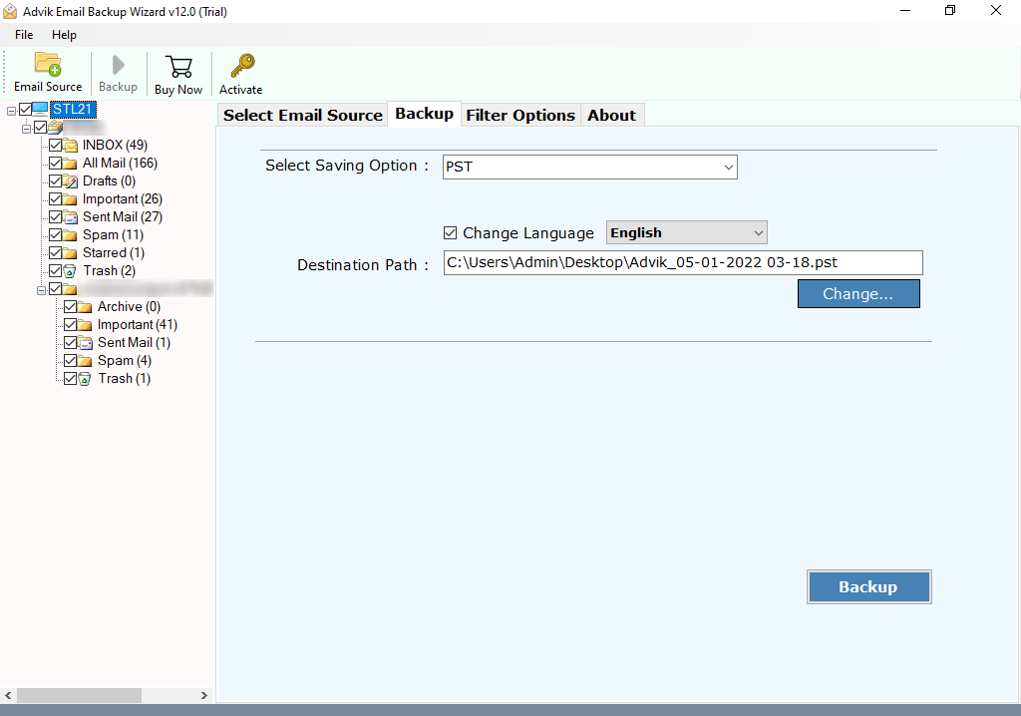Click the Spam (4) folder icon
The width and height of the screenshot is (1021, 716).
pyautogui.click(x=85, y=360)
